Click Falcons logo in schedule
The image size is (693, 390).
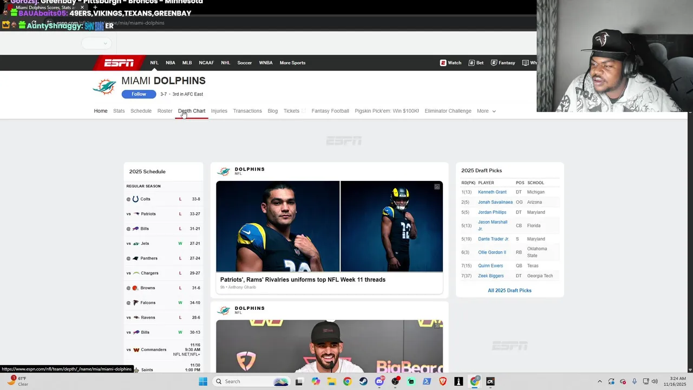tap(136, 303)
